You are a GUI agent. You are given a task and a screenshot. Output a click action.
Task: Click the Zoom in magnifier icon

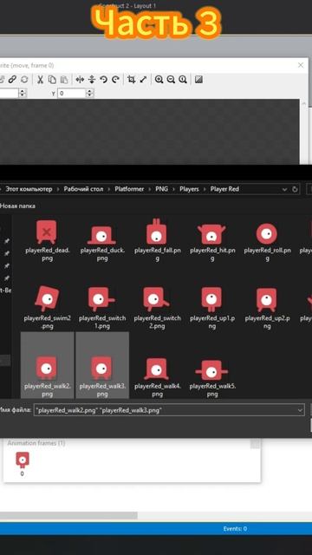pos(159,79)
